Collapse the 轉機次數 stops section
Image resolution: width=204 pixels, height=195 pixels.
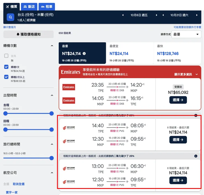pos(52,46)
